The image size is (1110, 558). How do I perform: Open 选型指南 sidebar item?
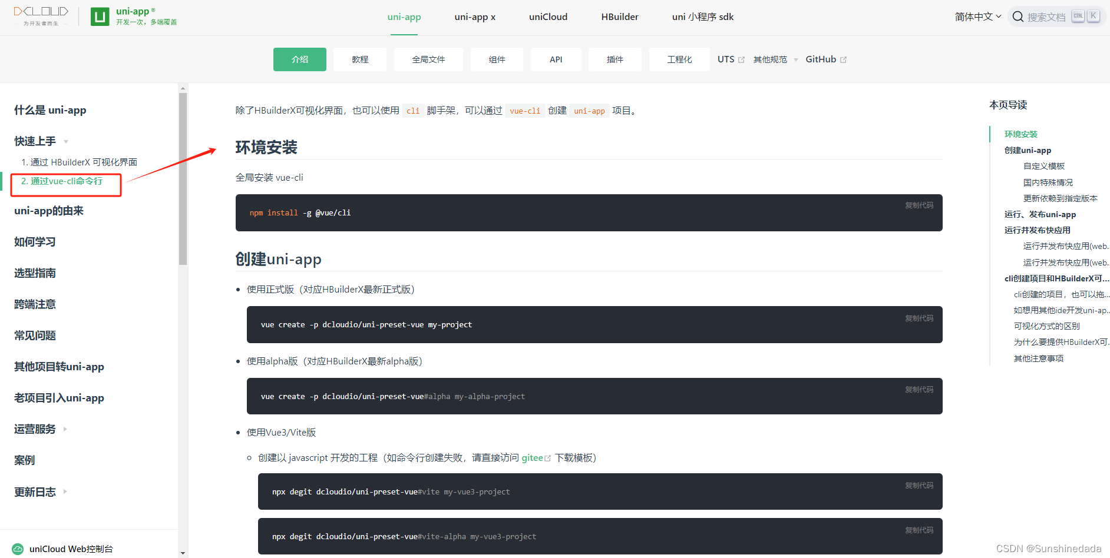[x=35, y=273]
